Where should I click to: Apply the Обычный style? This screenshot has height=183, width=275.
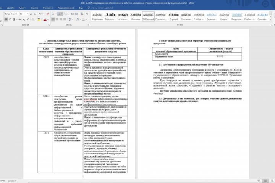tap(148, 17)
